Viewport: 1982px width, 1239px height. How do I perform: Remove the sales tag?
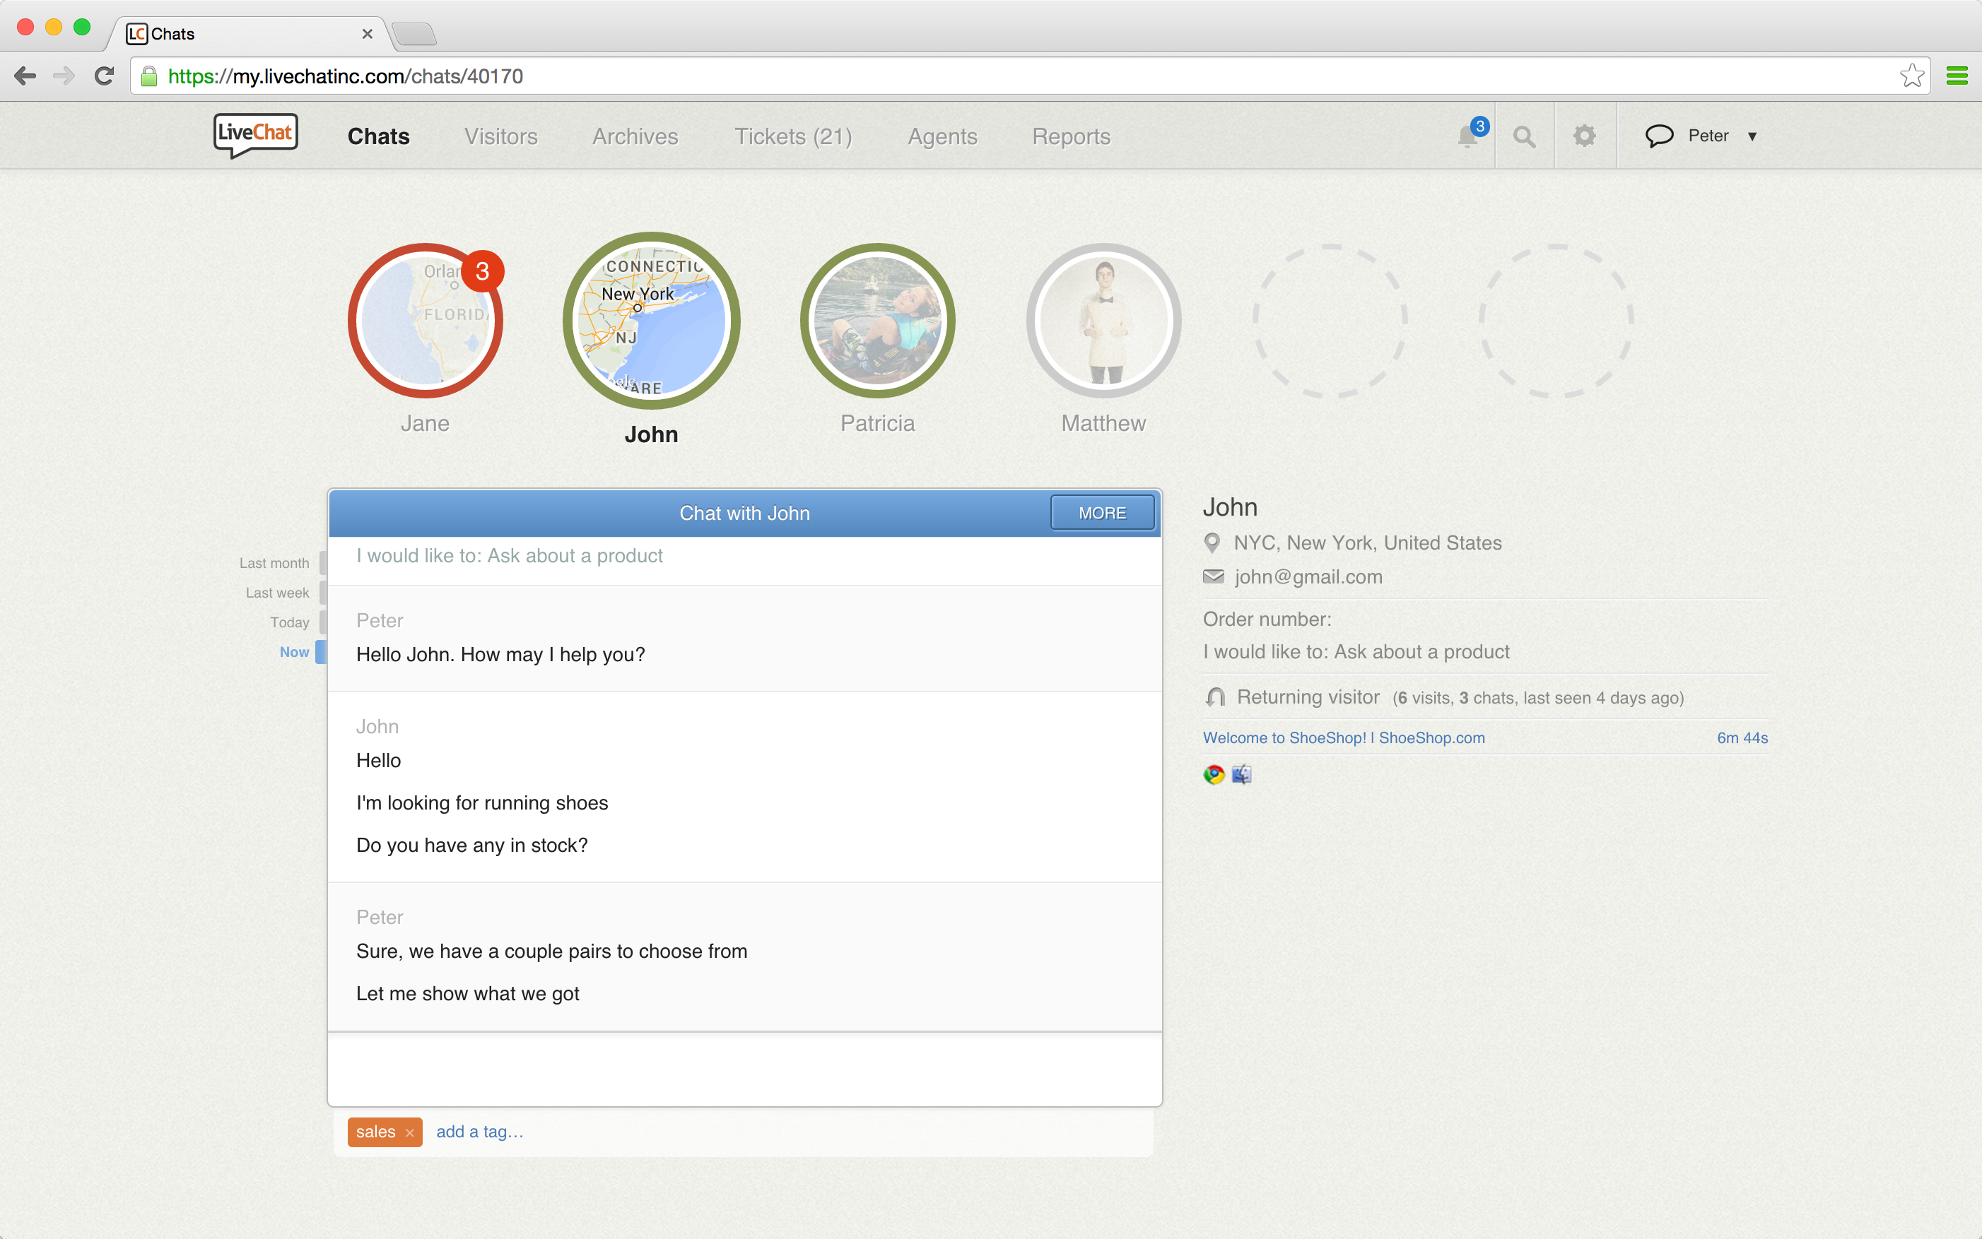(410, 1132)
